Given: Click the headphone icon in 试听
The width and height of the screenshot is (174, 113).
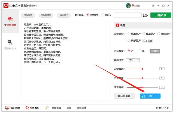Looking at the screenshot, I should tap(143, 96).
